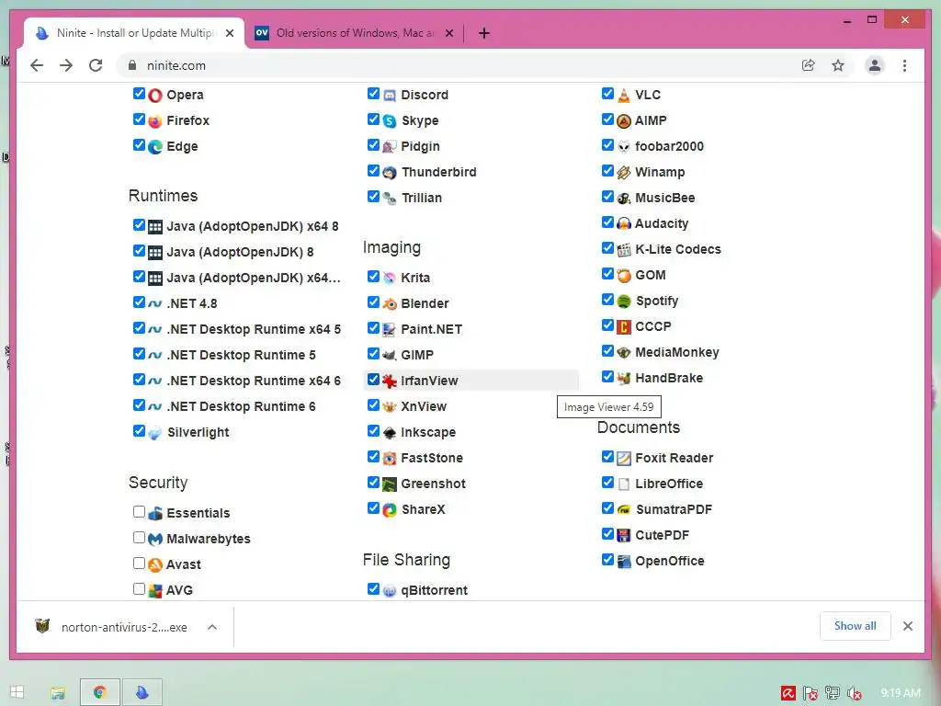Viewport: 941px width, 706px height.
Task: Expand the norton-antivirus download options arrow
Action: pos(212,627)
